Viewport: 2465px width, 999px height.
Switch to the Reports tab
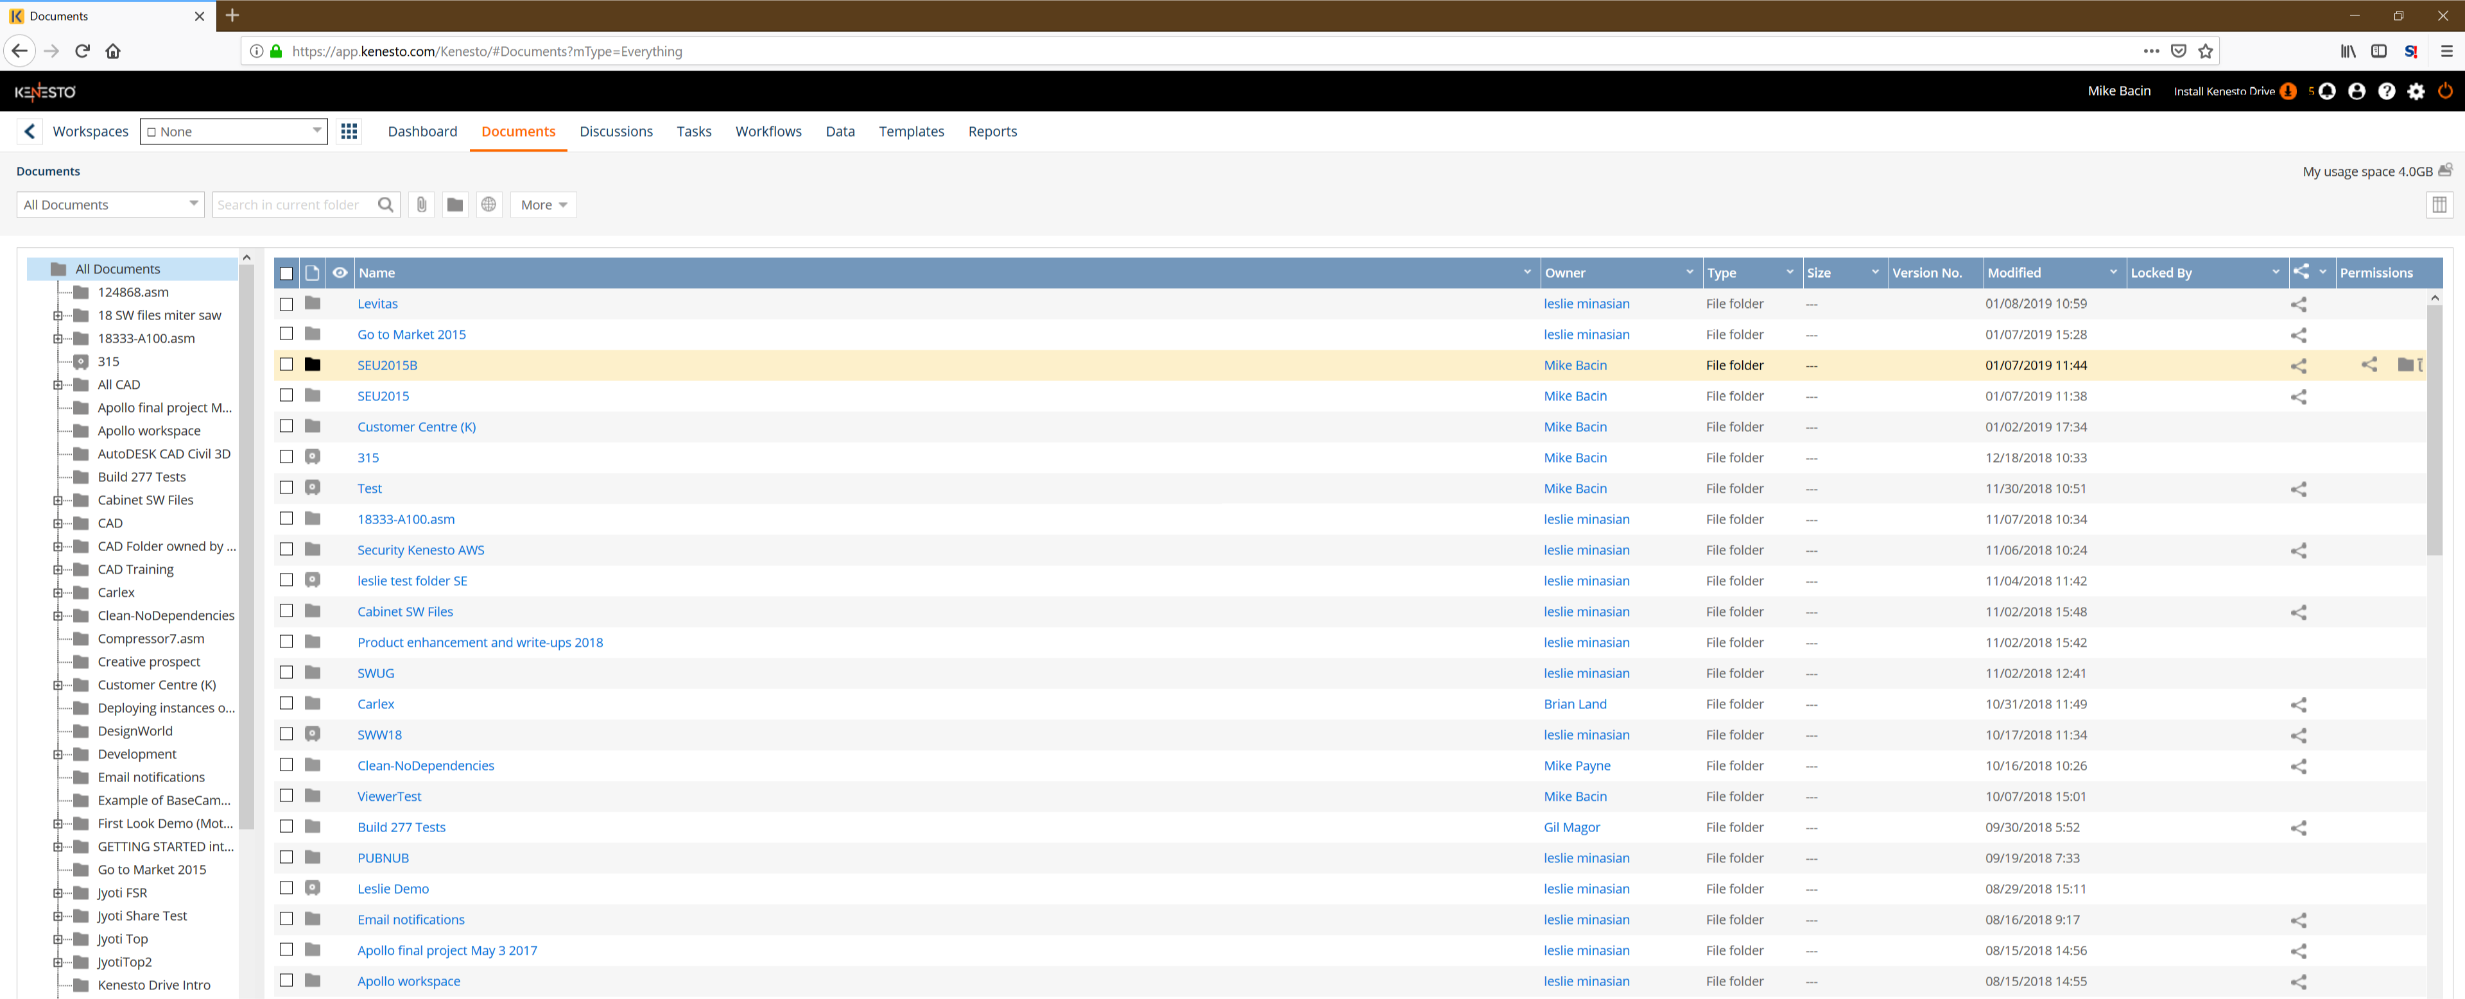click(992, 131)
